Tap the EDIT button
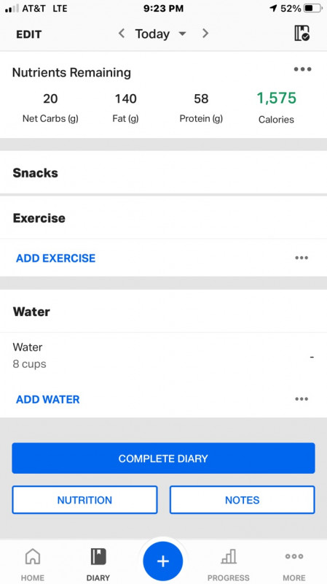The width and height of the screenshot is (327, 584). tap(29, 34)
